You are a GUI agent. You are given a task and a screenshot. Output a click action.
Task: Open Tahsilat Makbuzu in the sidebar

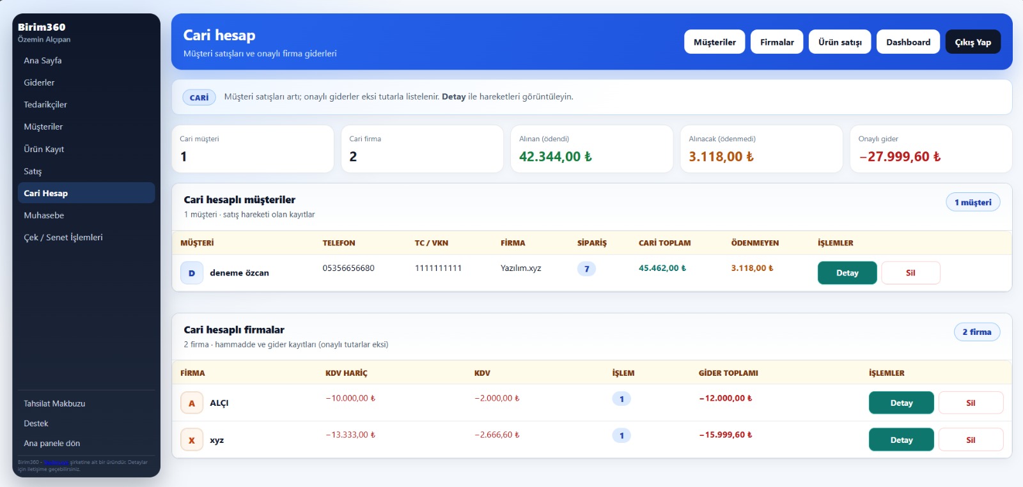pyautogui.click(x=86, y=404)
